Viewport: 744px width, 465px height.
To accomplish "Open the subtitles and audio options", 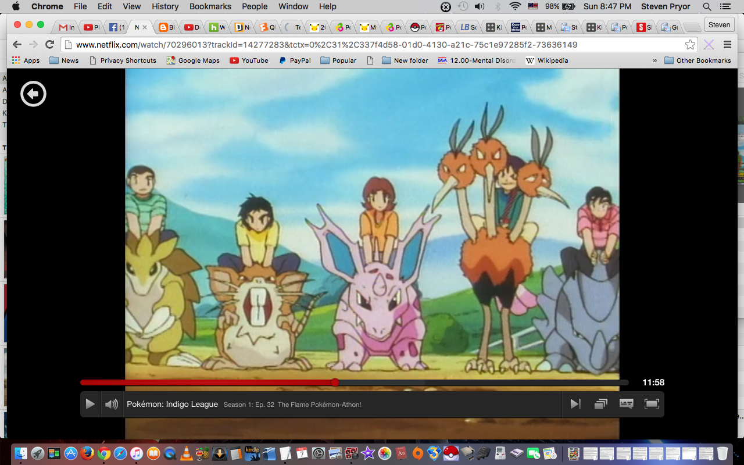I will click(626, 404).
